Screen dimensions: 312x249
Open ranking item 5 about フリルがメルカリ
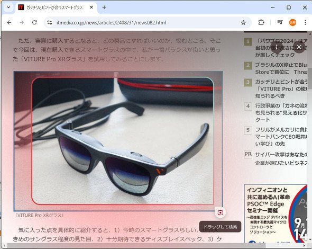pos(281,137)
